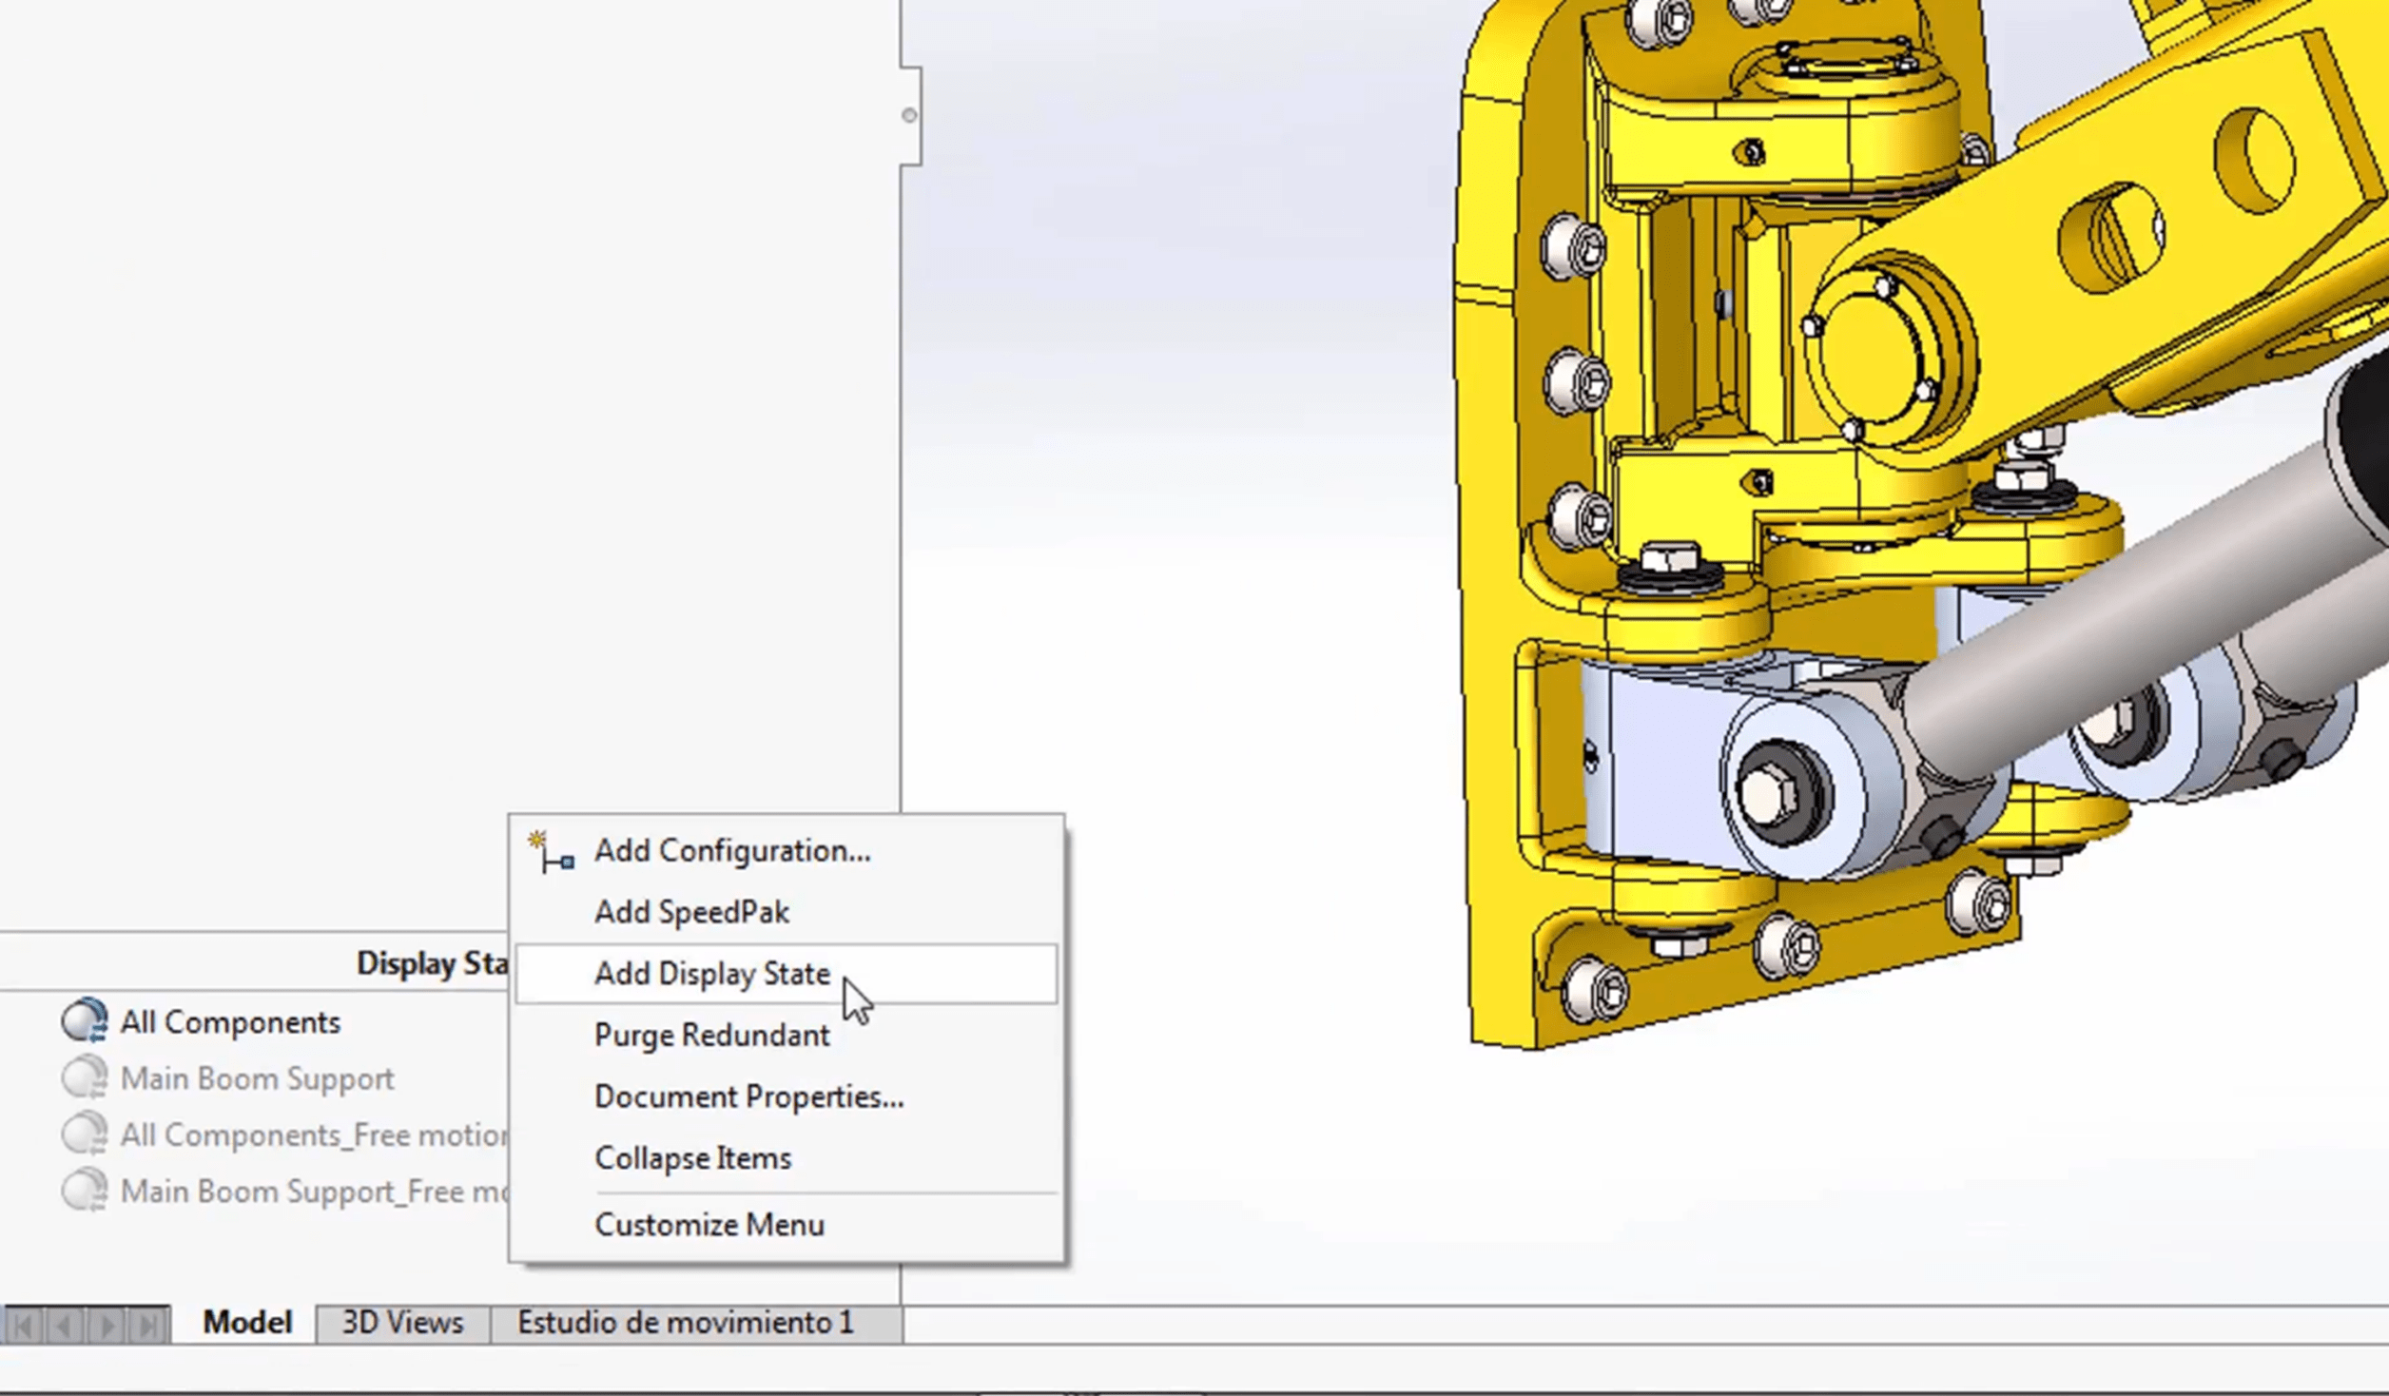Activate the All Components display state

click(x=229, y=1020)
